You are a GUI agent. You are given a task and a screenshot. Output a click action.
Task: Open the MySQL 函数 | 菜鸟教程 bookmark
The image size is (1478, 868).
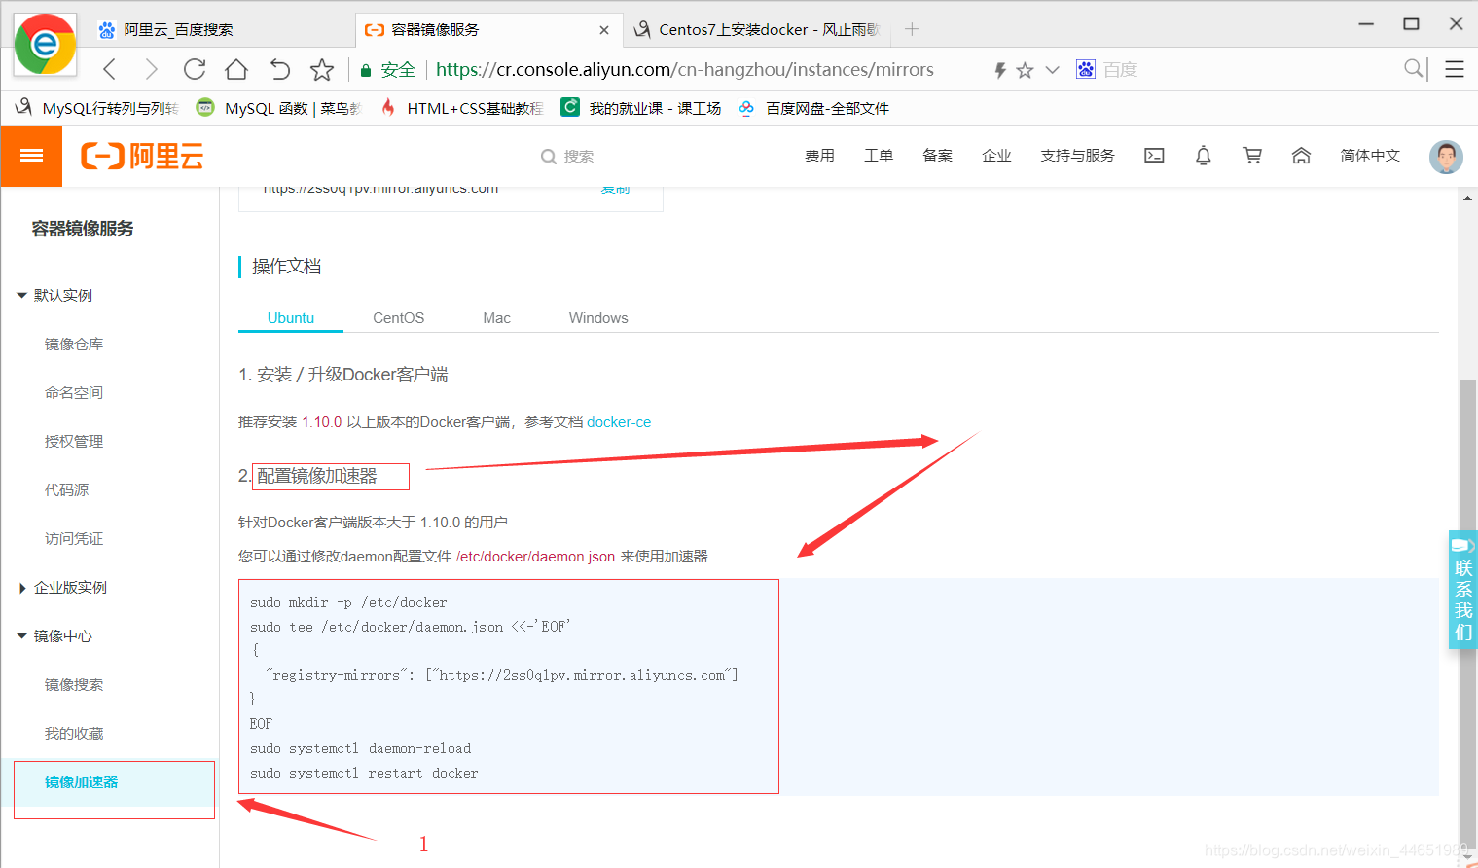point(278,108)
